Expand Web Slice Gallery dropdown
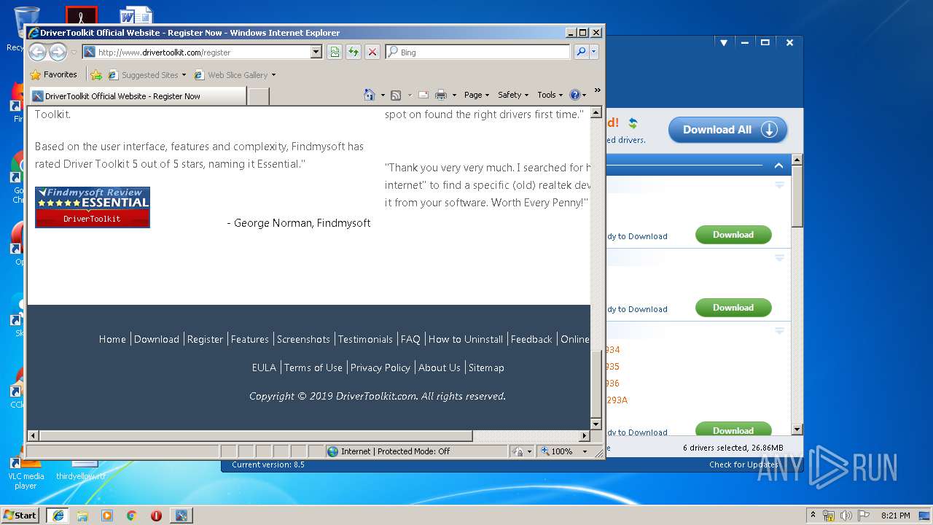Screen dimensions: 933x525 (273, 74)
